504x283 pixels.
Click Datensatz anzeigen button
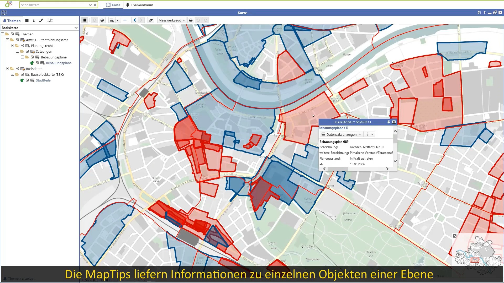(339, 134)
